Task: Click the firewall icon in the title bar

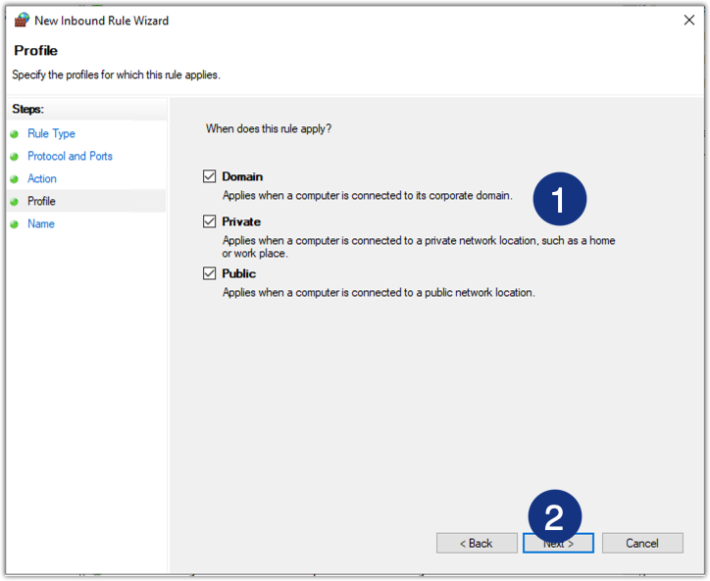Action: (22, 21)
